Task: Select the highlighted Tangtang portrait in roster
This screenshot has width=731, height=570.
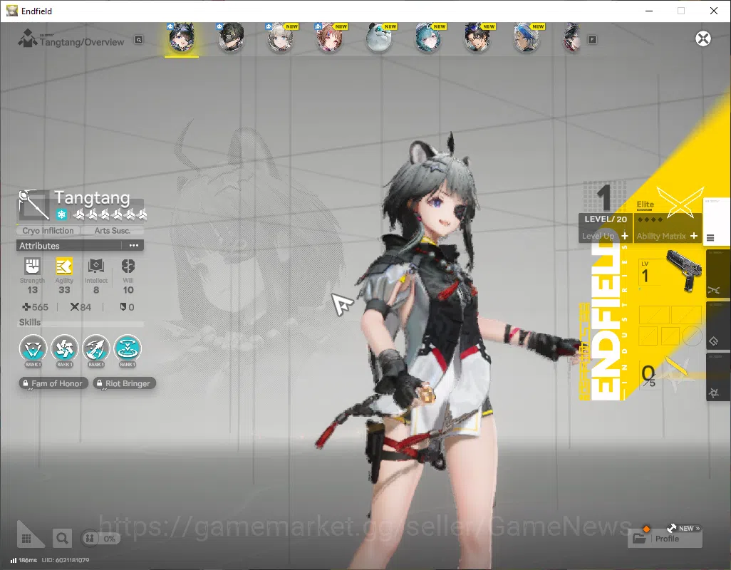Action: (182, 37)
